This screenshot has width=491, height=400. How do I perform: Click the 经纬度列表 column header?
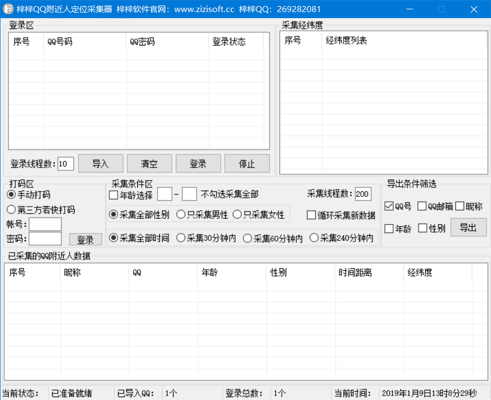pos(346,41)
